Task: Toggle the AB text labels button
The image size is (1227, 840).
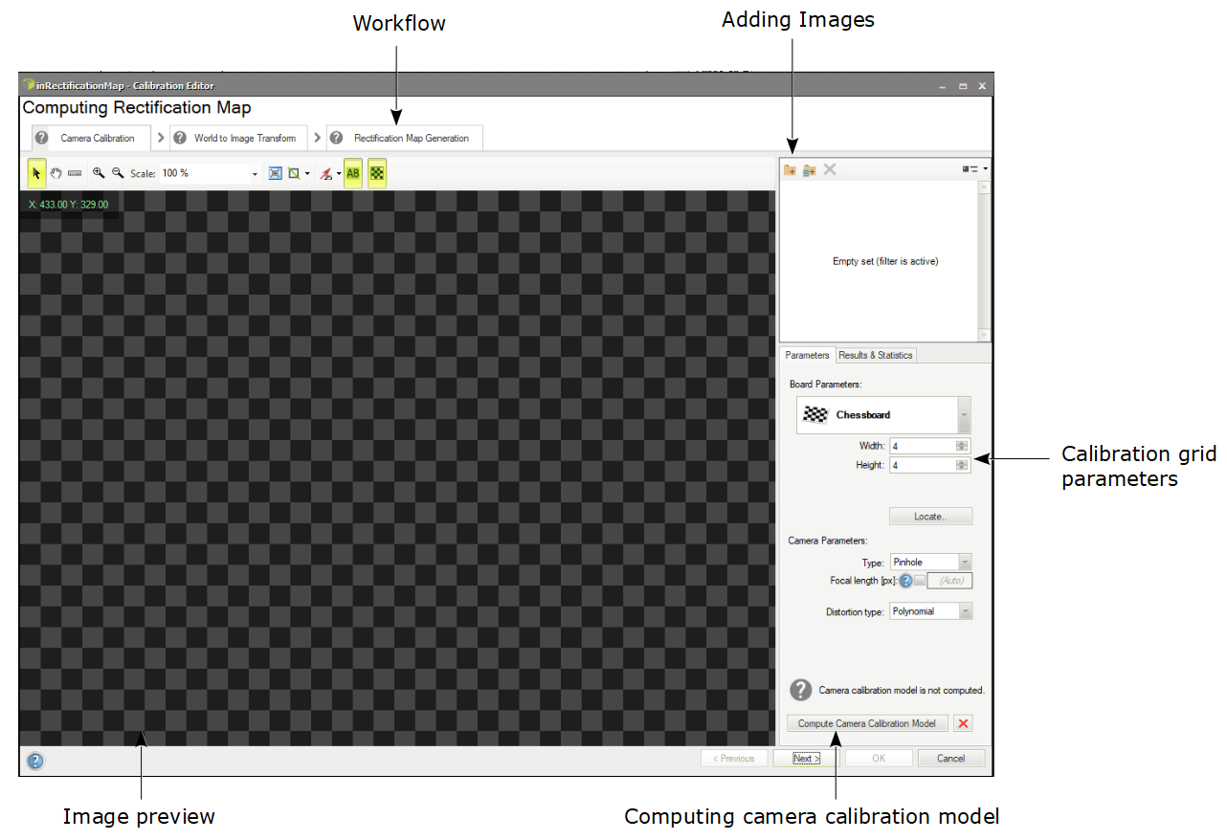Action: tap(353, 173)
